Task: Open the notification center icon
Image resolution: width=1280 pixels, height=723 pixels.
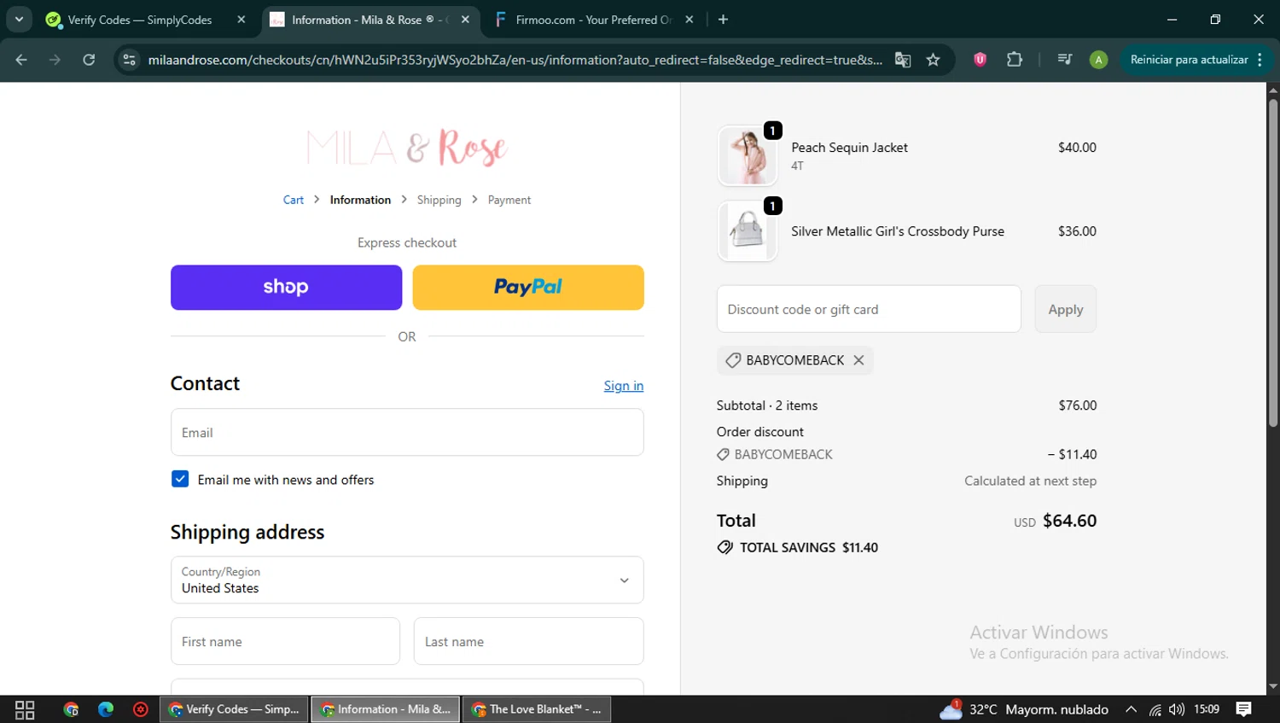Action: 1244,709
